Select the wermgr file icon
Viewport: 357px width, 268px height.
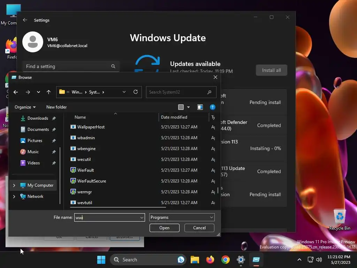[x=73, y=192]
